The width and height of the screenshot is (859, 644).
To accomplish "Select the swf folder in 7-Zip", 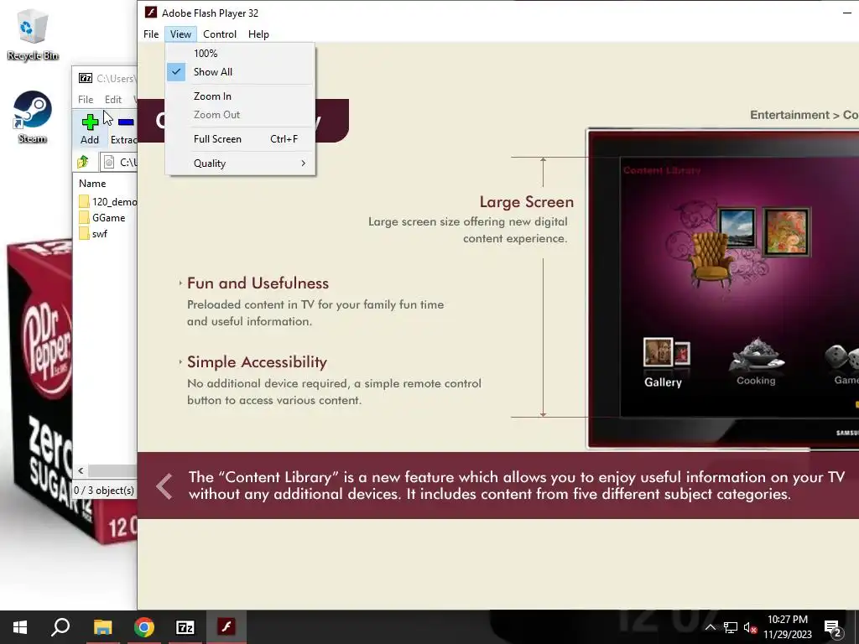I will click(x=94, y=234).
